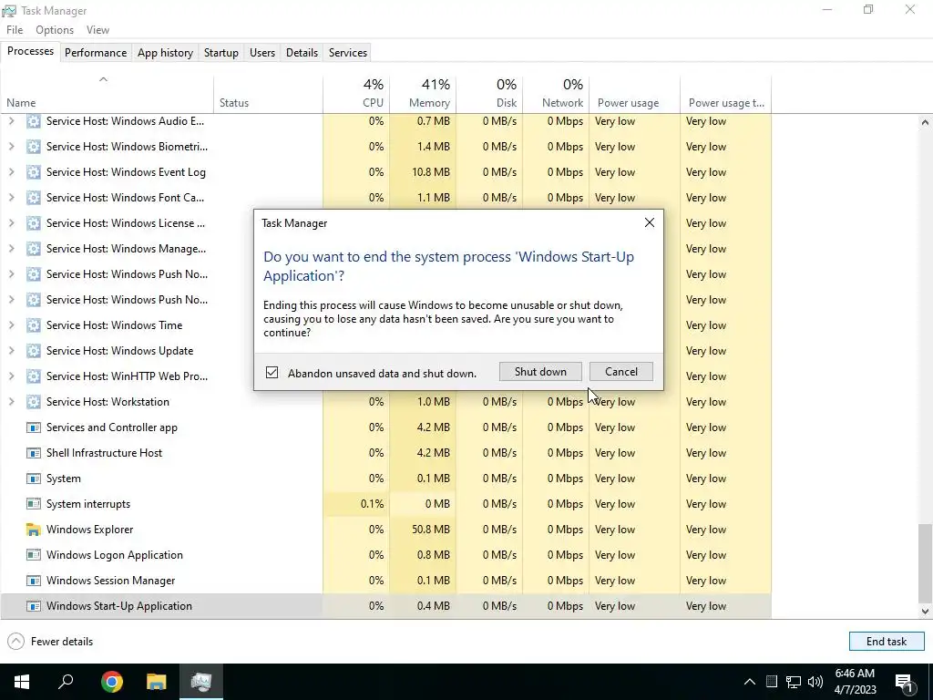Open the clock showing 6:46 AM
Viewport: 933px width, 700px height.
[855, 682]
